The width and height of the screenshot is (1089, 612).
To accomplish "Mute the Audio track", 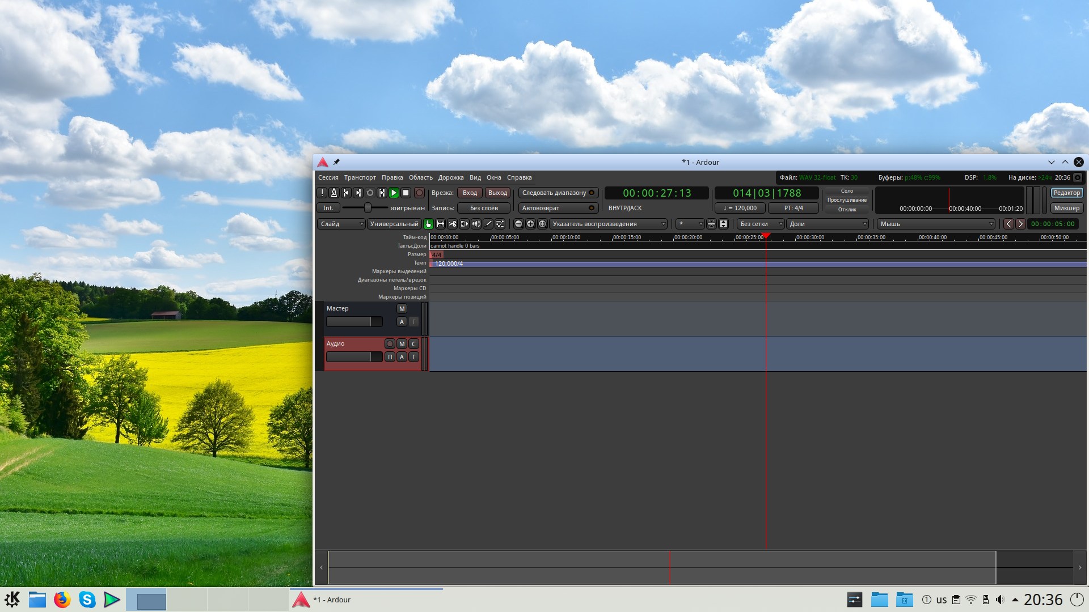I will tap(402, 344).
